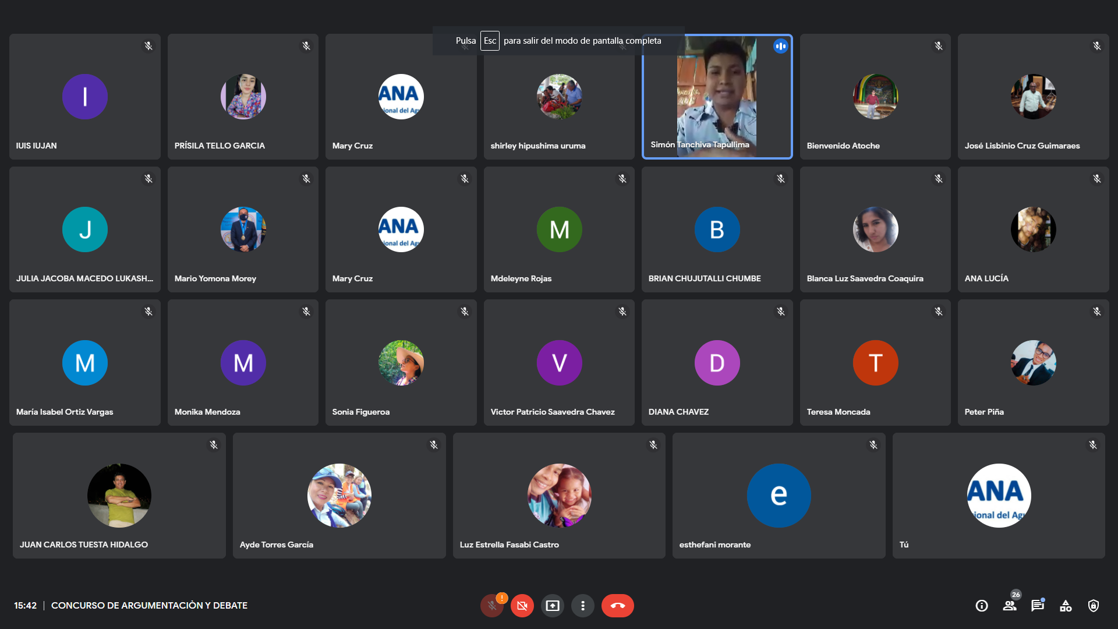
Task: Click muted mic icon on Ayde Torres García tile
Action: pos(434,445)
